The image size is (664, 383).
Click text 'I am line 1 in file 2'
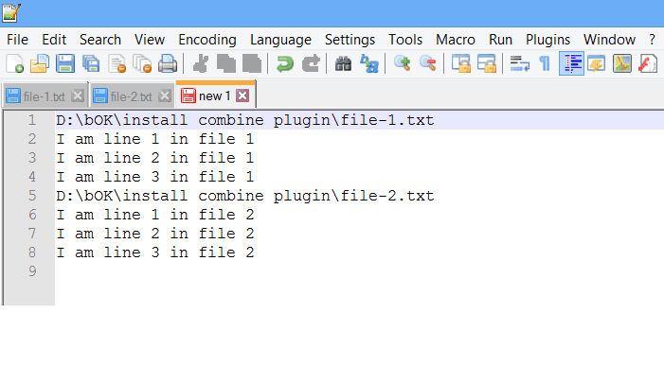pos(155,215)
